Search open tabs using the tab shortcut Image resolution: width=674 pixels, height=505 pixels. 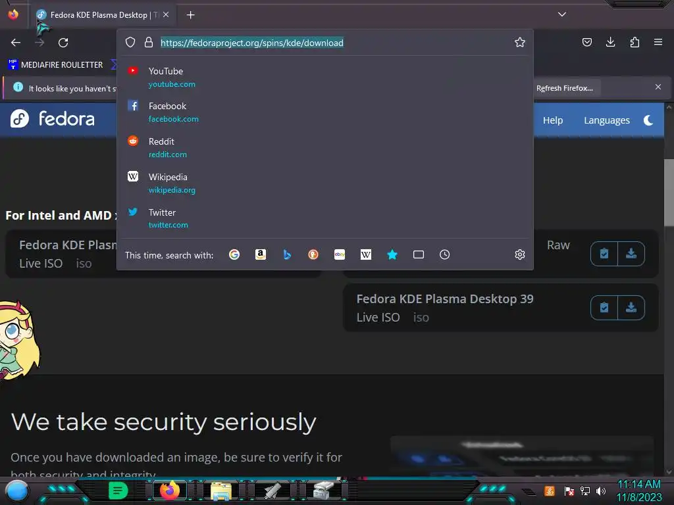(419, 254)
